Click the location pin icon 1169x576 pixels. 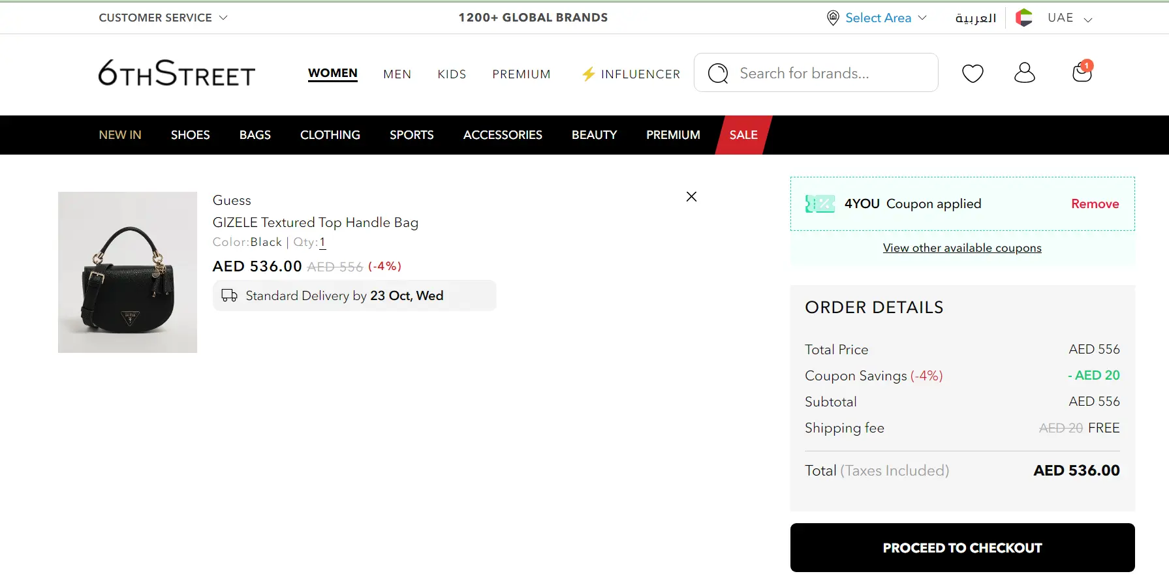click(x=833, y=18)
